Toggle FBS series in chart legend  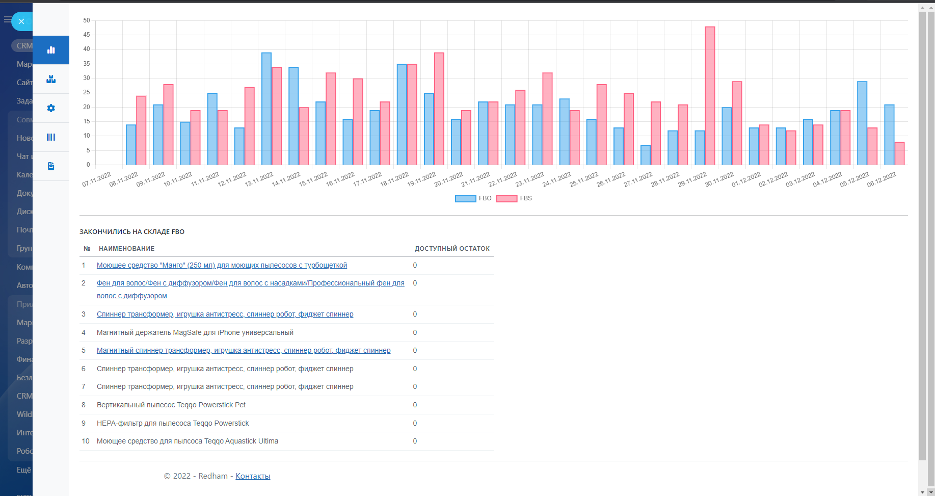coord(514,198)
